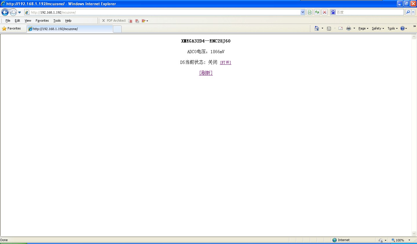This screenshot has width=417, height=244.
Task: Toggle Compatibility View broken-page icon
Action: pos(310,12)
